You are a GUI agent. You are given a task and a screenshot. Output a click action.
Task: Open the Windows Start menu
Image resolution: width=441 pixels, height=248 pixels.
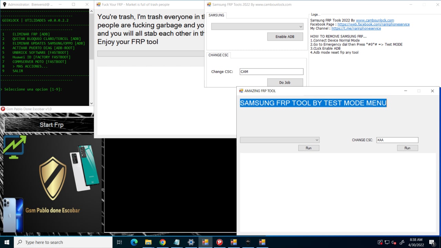[7, 242]
